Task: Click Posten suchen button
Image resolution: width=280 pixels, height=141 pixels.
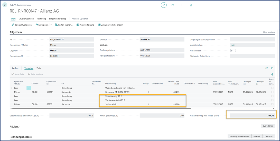Action: [x=64, y=25]
